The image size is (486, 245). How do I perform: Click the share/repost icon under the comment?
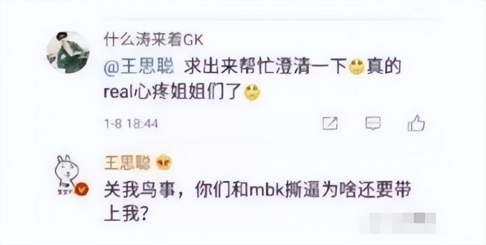tap(330, 123)
